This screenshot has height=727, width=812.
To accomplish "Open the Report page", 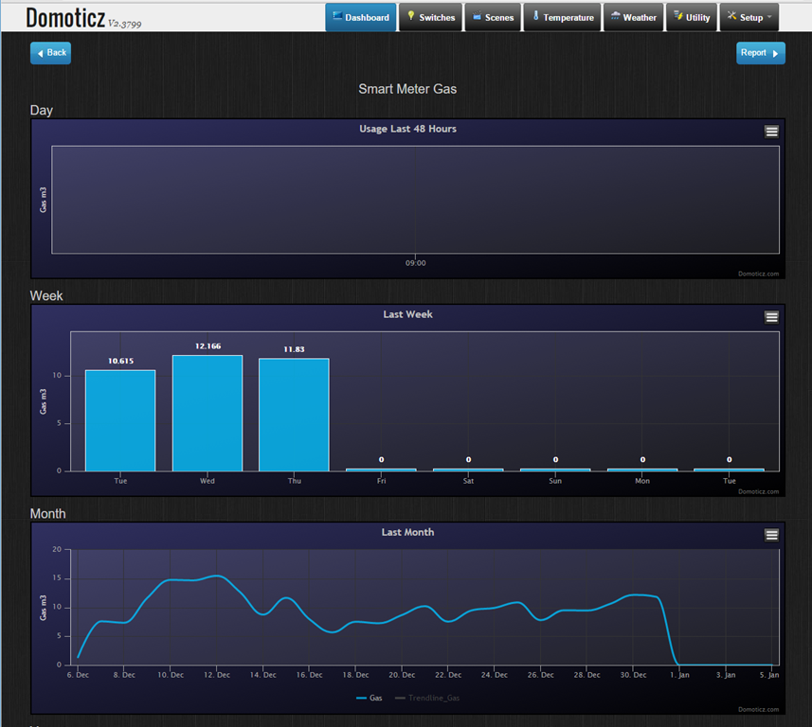I will 760,53.
